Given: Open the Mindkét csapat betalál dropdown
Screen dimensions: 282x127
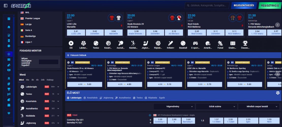Looking at the screenshot, I should click(259, 106).
